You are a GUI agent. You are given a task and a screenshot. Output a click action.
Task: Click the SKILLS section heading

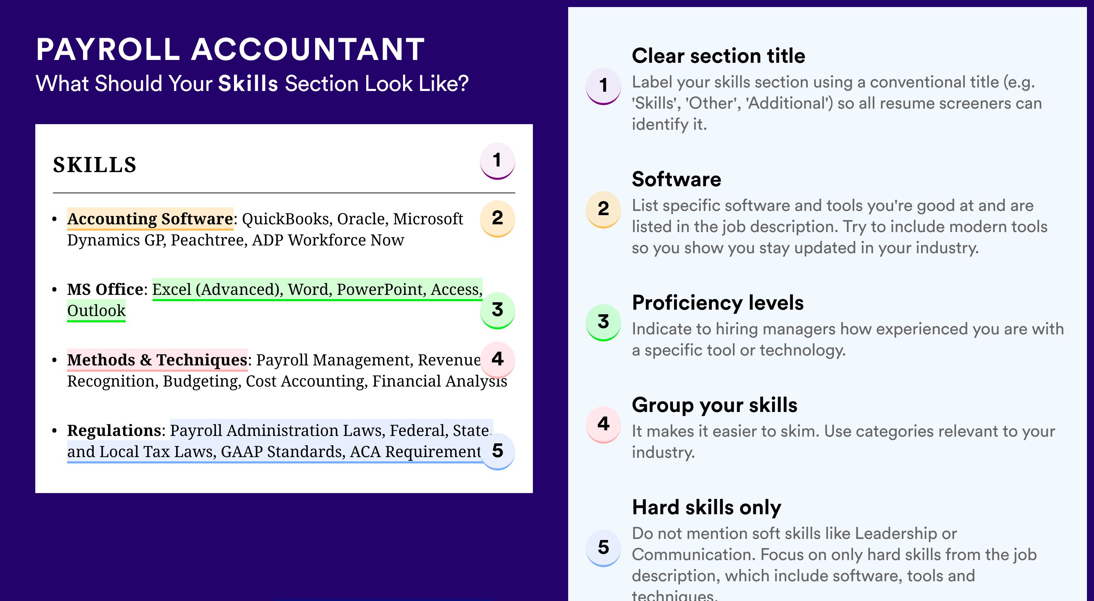(95, 165)
